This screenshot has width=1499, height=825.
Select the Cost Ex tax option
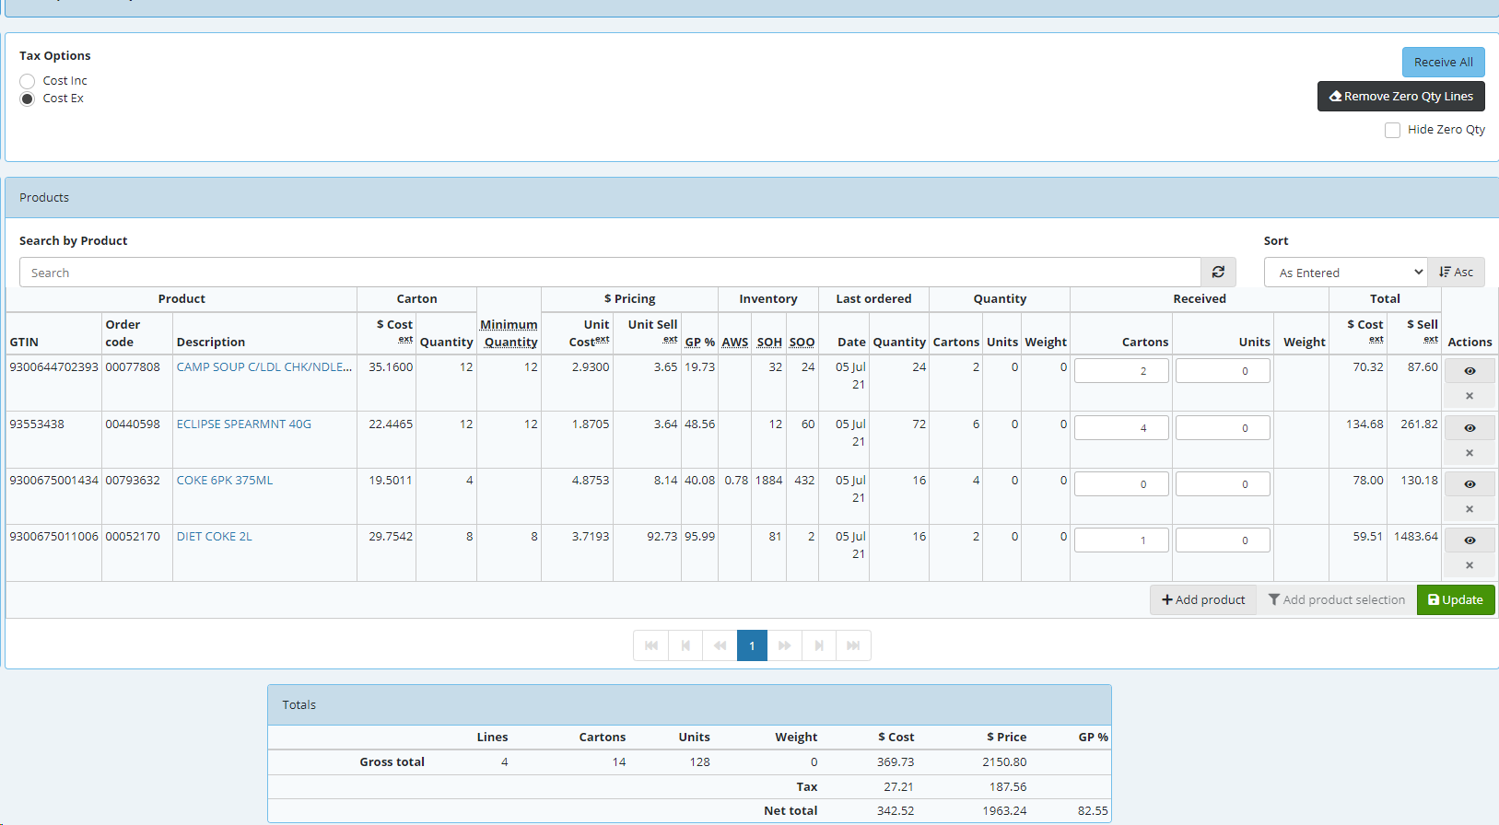[x=28, y=99]
